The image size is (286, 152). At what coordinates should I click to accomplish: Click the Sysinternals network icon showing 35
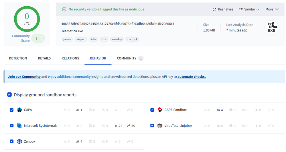pos(129,126)
